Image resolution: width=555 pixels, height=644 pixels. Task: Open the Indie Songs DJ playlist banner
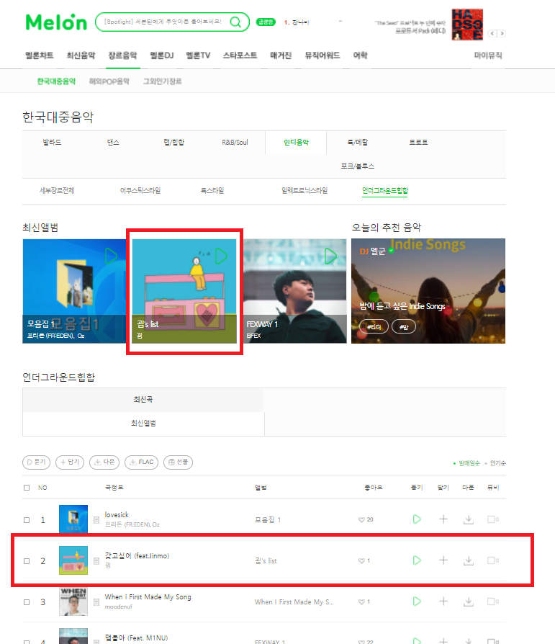pyautogui.click(x=428, y=291)
